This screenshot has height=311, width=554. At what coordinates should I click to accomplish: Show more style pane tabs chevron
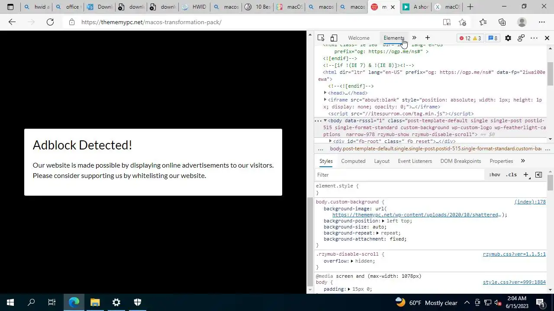tap(523, 161)
